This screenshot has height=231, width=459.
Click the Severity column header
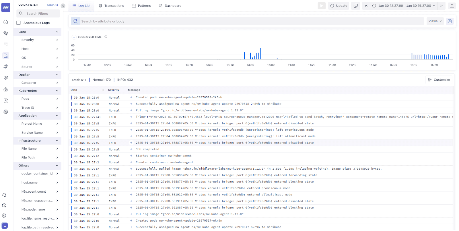114,90
